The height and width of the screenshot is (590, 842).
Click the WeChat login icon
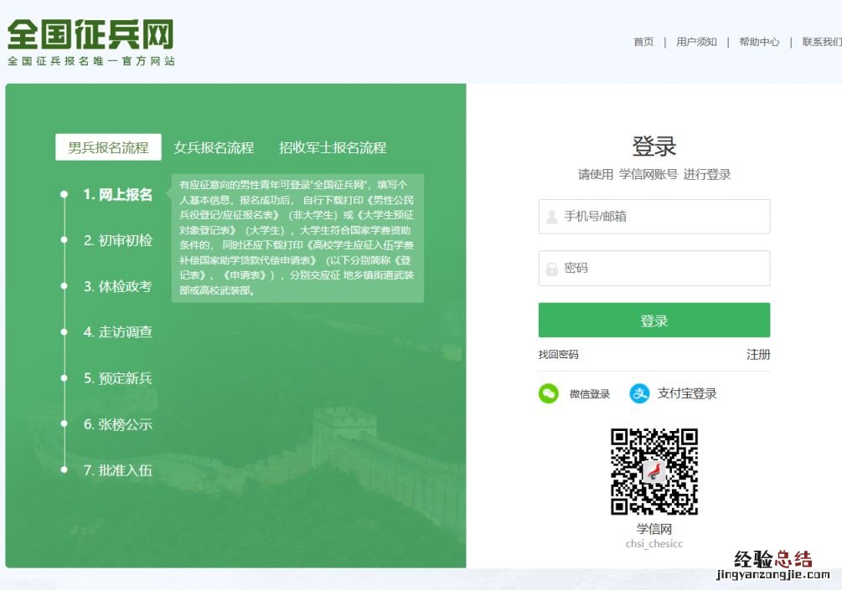549,393
